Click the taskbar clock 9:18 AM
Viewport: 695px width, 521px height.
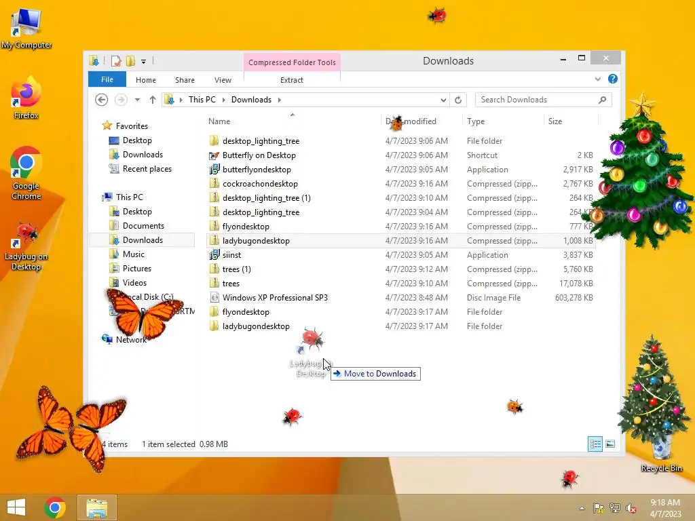[x=665, y=503]
